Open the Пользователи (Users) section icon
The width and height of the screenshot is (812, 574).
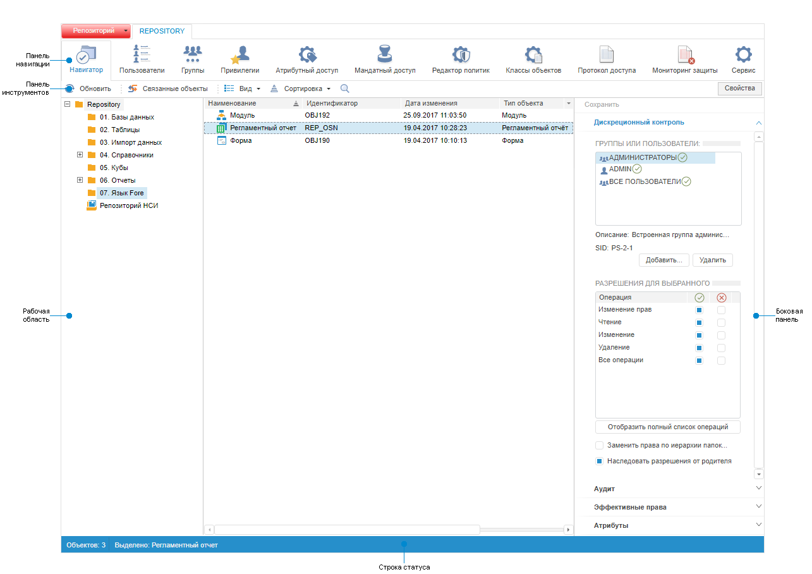142,55
